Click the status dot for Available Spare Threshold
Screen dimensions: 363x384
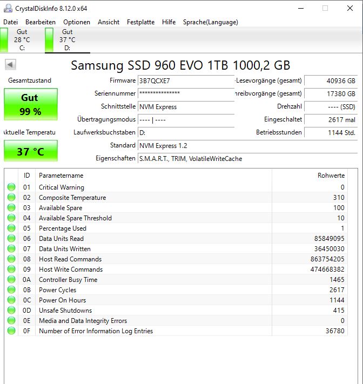(x=11, y=218)
